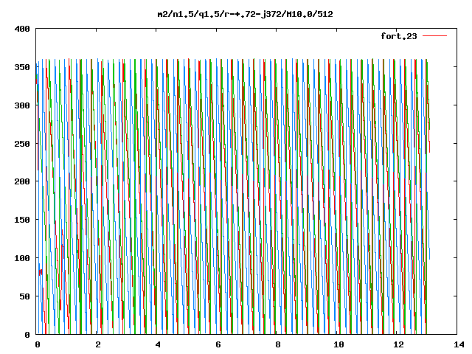Screen dimensions: 472x354
Task: Click the y-axis label 300
Action: point(22,105)
